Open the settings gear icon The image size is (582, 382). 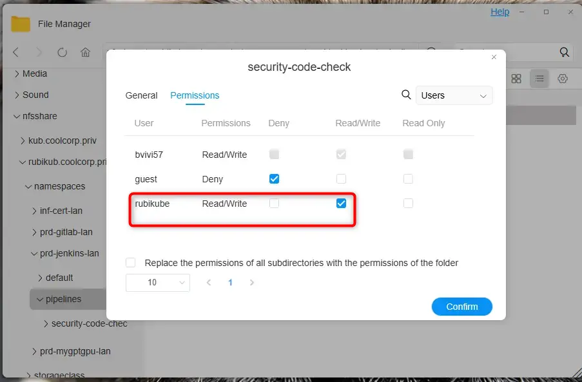point(563,79)
